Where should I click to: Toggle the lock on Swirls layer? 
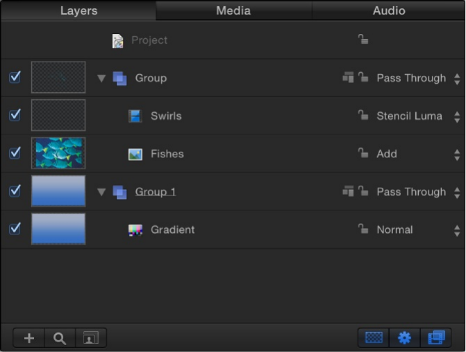tap(363, 116)
